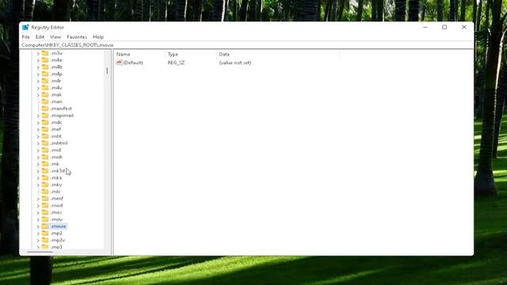The width and height of the screenshot is (507, 285).
Task: Click the folder icon of the .m4v key
Action: [x=45, y=88]
